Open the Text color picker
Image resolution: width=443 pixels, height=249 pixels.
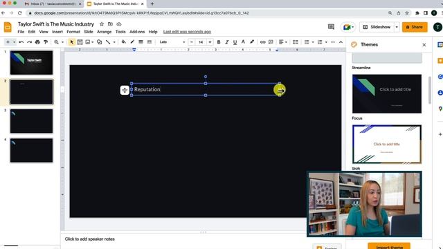click(x=243, y=42)
